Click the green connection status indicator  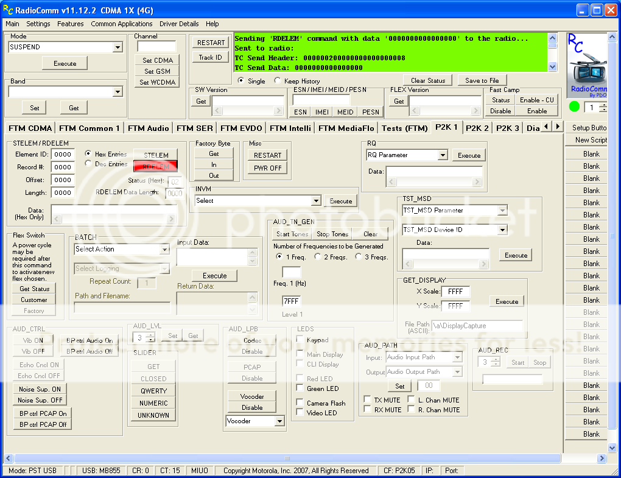573,106
